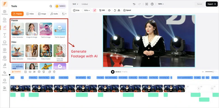The width and height of the screenshot is (219, 108).
Task: Open the Videos sidebar section
Action: 4,51
